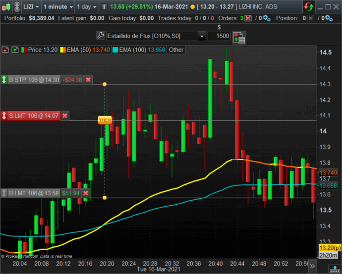Image resolution: width=342 pixels, height=274 pixels.
Task: Click the Orders count 3
Action: click(242, 18)
